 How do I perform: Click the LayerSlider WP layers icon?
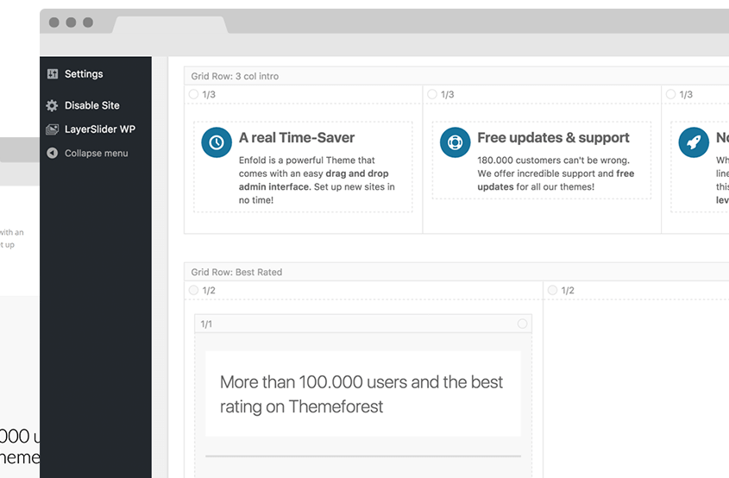coord(53,129)
